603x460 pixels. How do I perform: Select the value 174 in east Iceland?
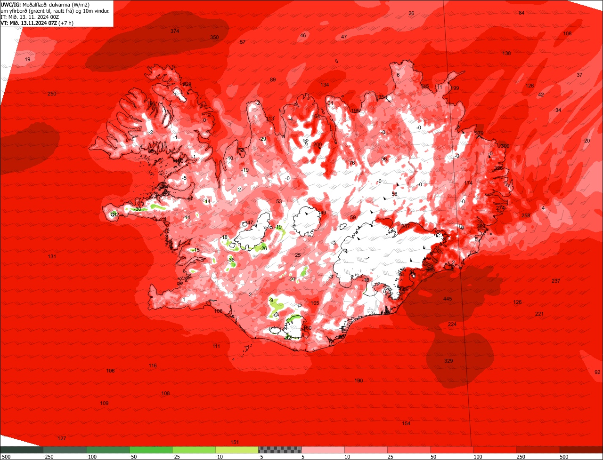tap(468, 183)
